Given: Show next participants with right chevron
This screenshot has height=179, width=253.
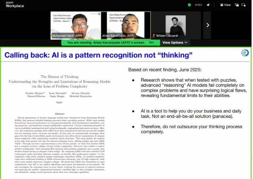Looking at the screenshot, I should 207,25.
